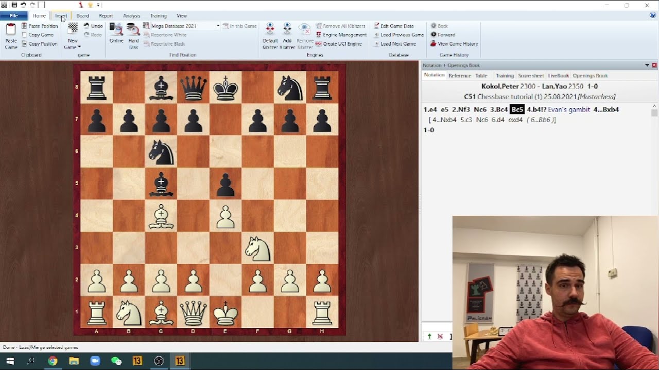
Task: Click the white bishop on c4
Action: [x=161, y=216]
